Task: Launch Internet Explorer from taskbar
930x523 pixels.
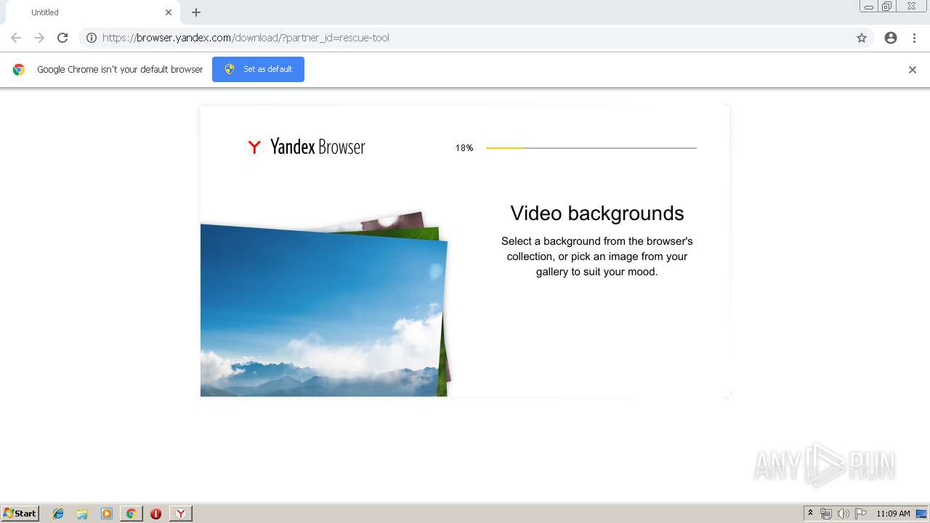Action: click(x=58, y=514)
